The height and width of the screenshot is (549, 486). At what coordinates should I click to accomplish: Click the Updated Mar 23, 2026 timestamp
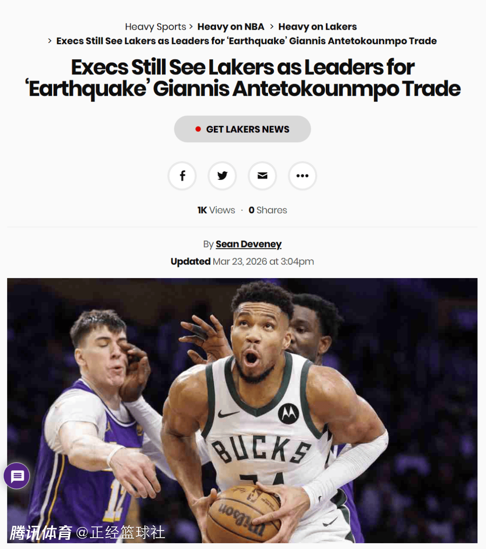[x=242, y=261]
